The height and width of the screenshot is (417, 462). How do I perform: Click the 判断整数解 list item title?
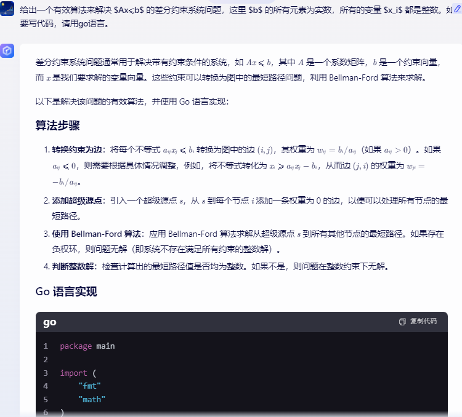73,266
